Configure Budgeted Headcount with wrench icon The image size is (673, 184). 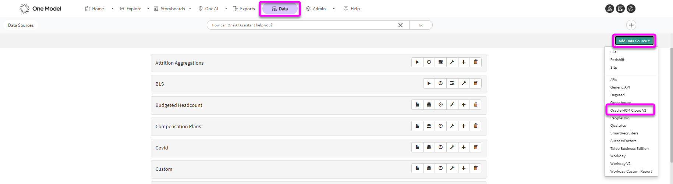tap(452, 105)
